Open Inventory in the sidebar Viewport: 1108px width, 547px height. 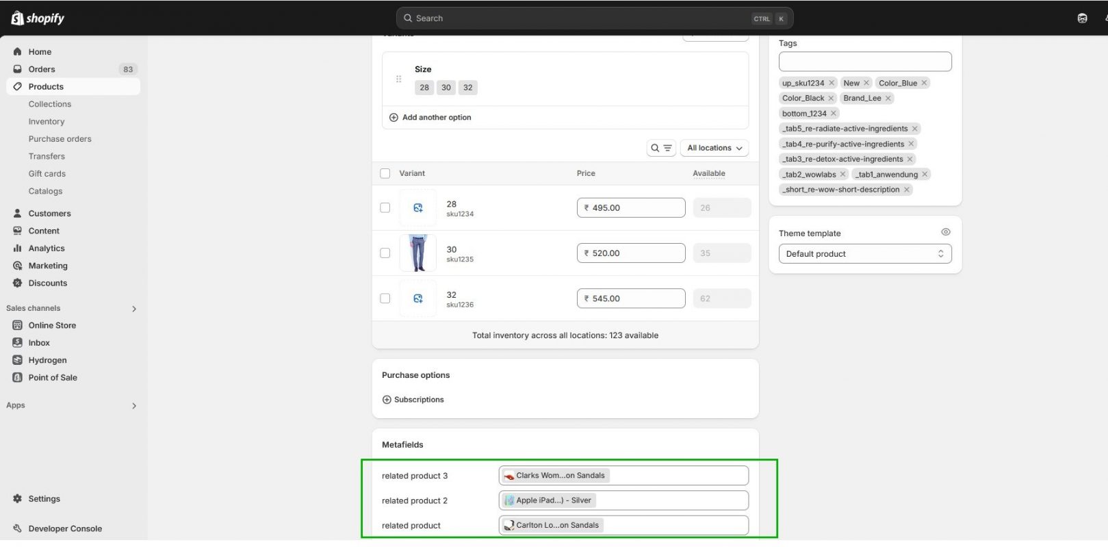47,122
